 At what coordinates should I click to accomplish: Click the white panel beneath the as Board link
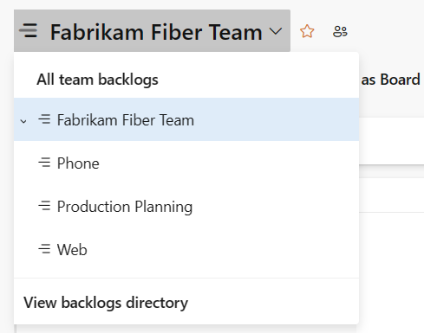(392, 141)
